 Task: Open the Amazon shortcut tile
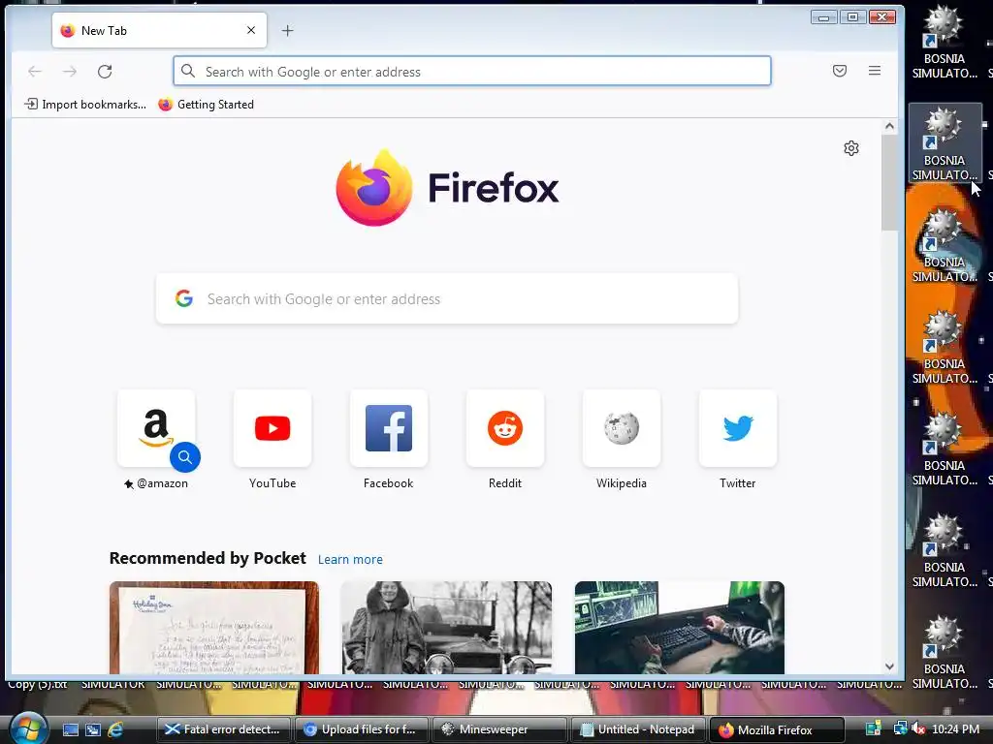(156, 428)
